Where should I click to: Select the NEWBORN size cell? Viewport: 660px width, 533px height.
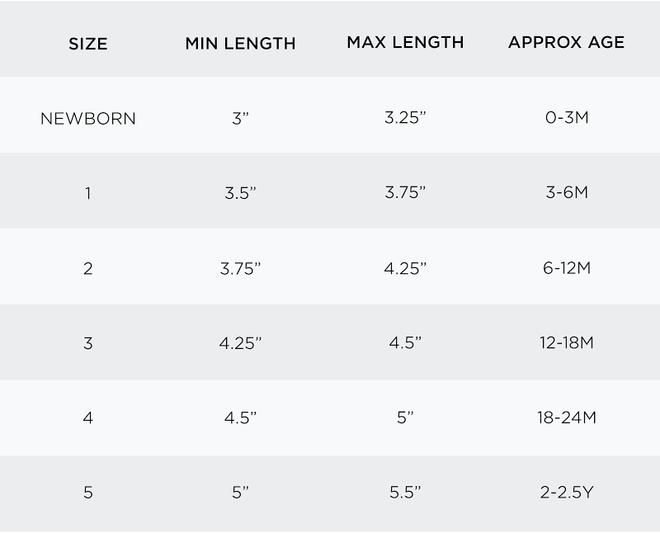pyautogui.click(x=88, y=118)
